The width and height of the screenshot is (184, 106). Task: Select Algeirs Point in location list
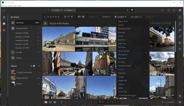[x=123, y=21]
